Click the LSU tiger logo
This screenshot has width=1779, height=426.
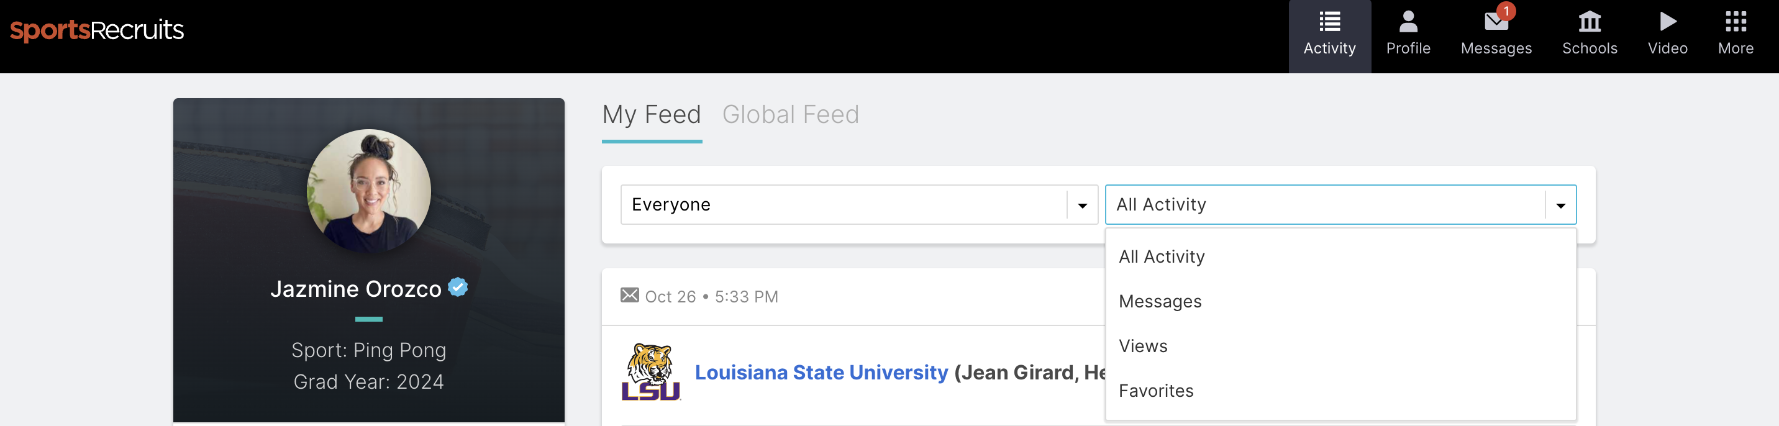coord(650,372)
